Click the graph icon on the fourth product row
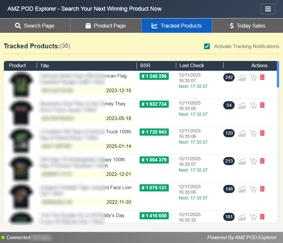283x243 pixels. [242, 161]
